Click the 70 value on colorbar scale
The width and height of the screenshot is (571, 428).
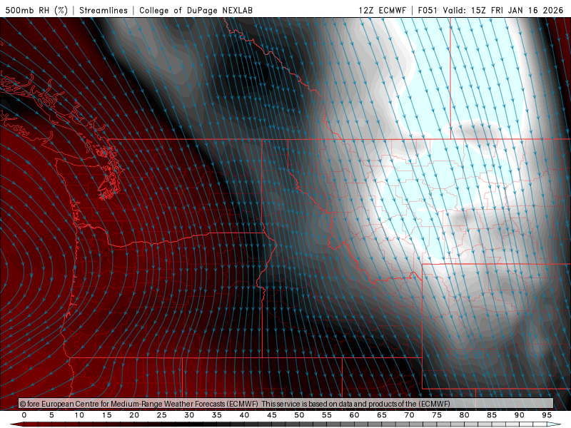coord(409,415)
